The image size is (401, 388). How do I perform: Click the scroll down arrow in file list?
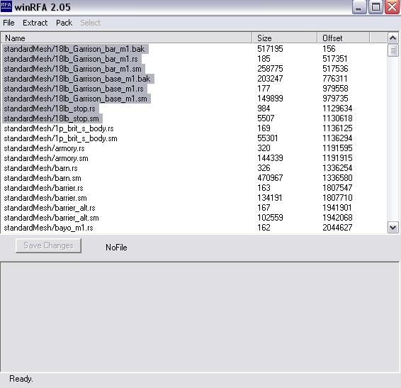pyautogui.click(x=392, y=228)
